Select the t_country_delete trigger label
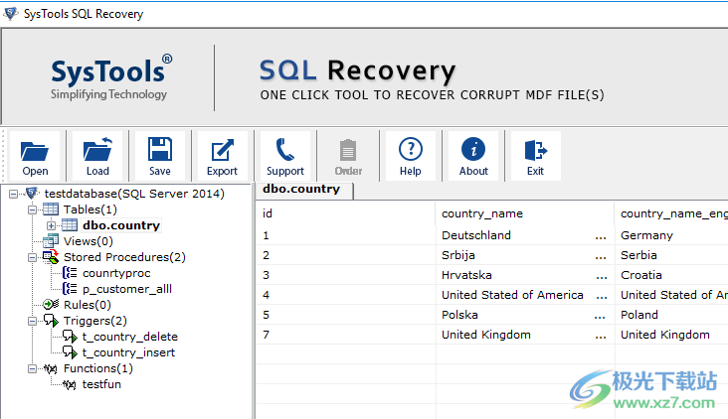728x419 pixels. pyautogui.click(x=130, y=337)
